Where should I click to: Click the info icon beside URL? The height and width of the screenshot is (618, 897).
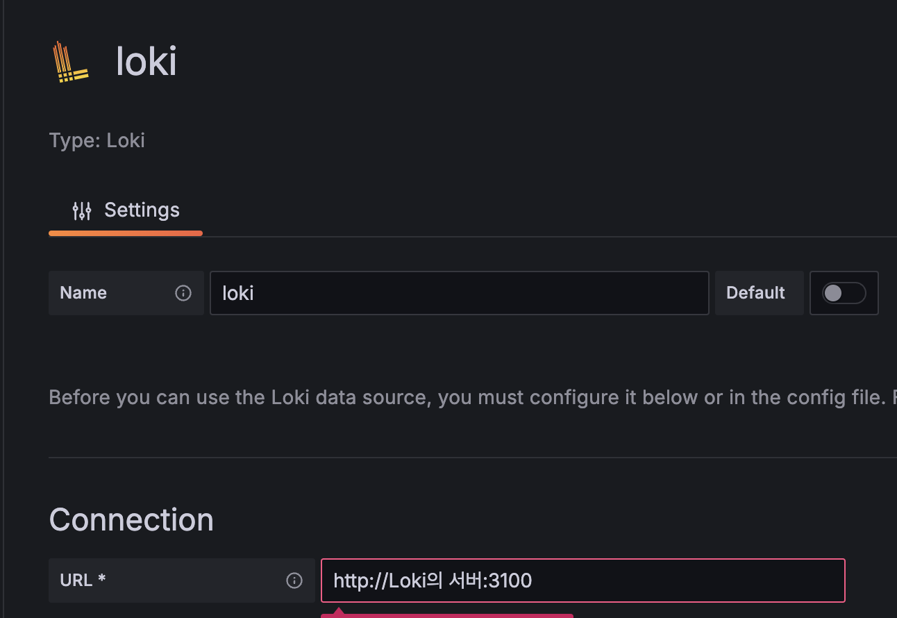coord(294,581)
